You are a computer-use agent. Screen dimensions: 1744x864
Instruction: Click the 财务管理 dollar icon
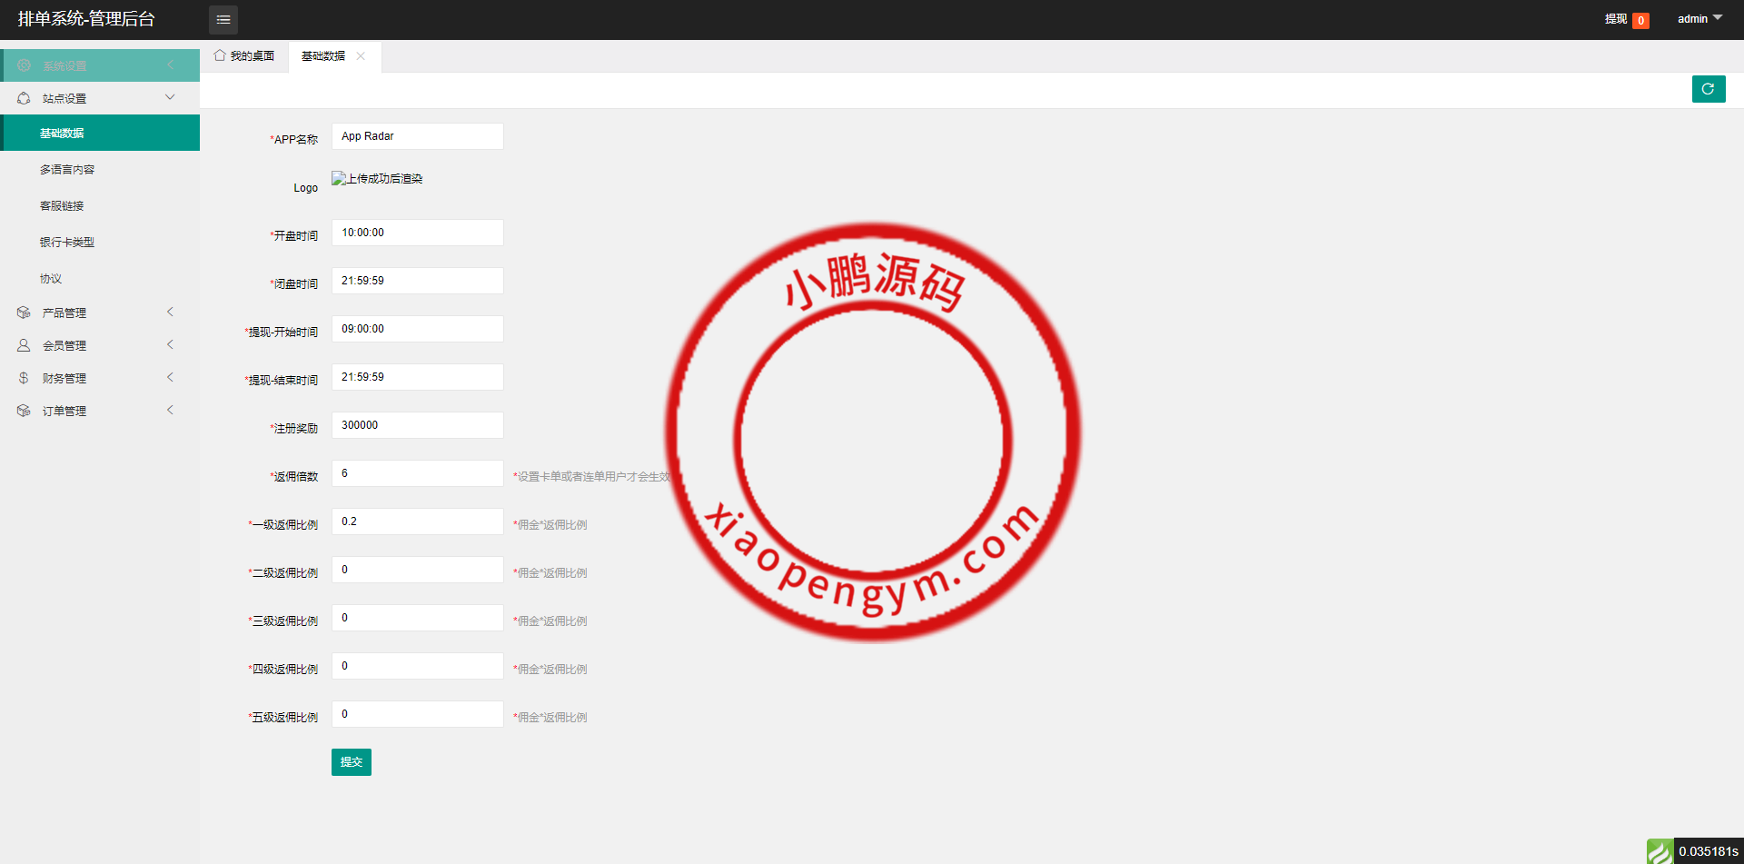[24, 378]
